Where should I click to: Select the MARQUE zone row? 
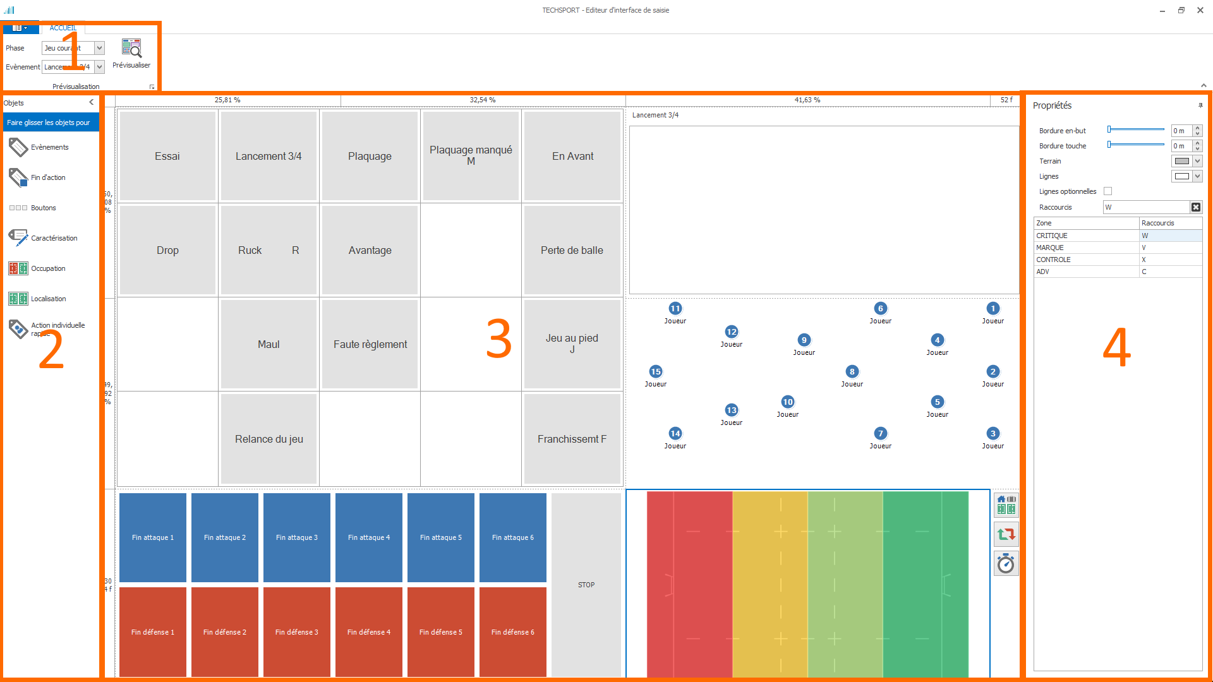pyautogui.click(x=1118, y=248)
